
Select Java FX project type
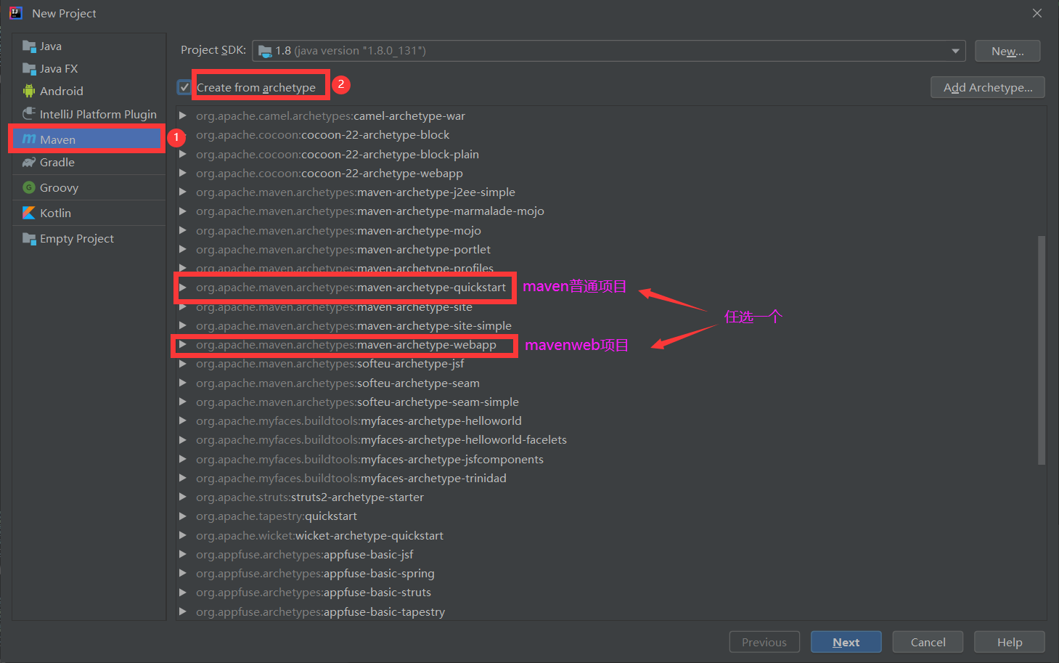tap(89, 69)
